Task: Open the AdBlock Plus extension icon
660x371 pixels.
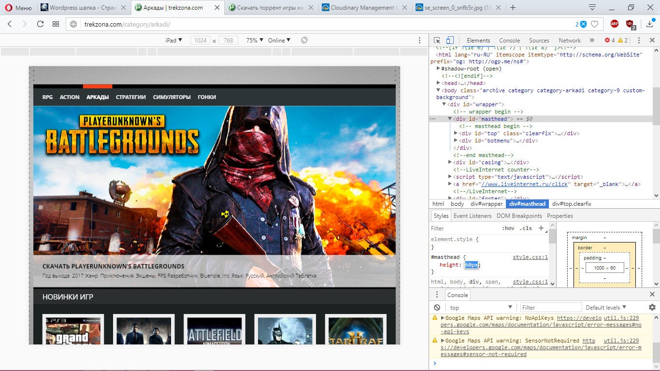Action: coord(615,24)
